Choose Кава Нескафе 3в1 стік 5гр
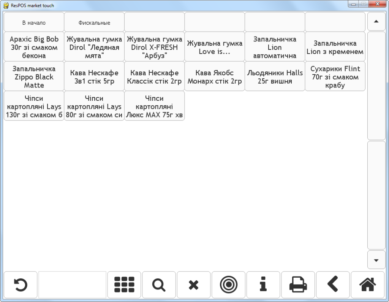Image resolution: width=389 pixels, height=302 pixels. click(x=94, y=76)
